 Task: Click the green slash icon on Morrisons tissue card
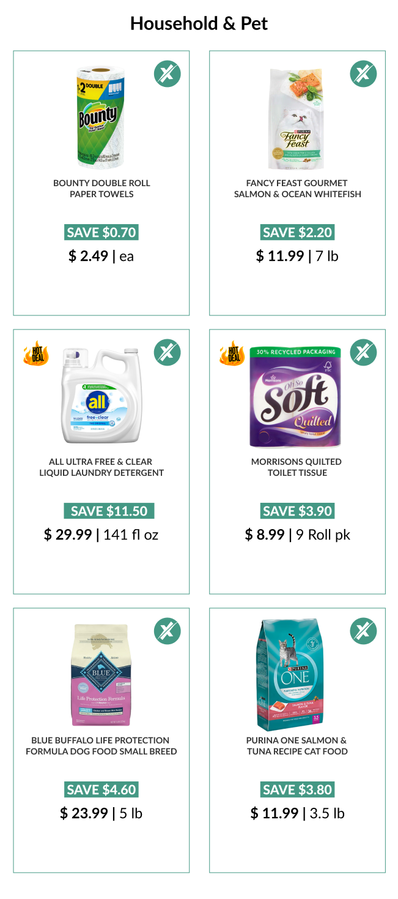363,353
